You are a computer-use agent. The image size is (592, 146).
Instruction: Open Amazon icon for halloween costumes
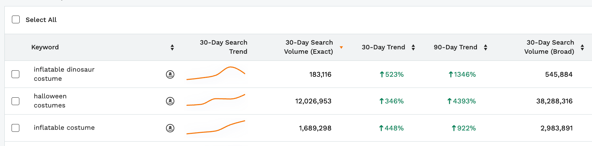tap(170, 101)
